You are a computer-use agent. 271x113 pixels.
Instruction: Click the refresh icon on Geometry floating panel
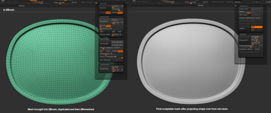(x=236, y=6)
